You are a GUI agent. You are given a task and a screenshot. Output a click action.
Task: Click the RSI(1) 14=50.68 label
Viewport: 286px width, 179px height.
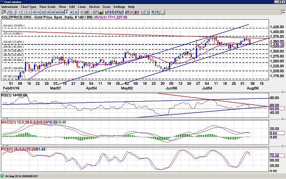coord(14,95)
